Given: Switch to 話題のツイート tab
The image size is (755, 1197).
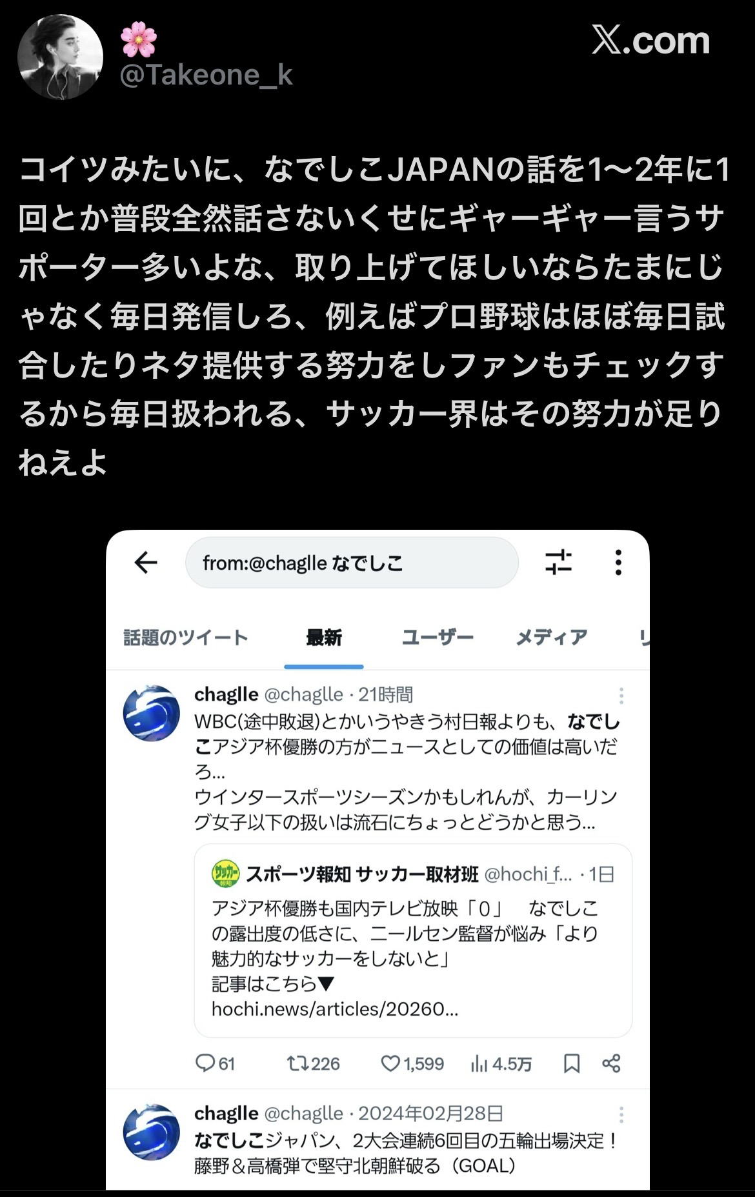Looking at the screenshot, I should click(x=186, y=638).
